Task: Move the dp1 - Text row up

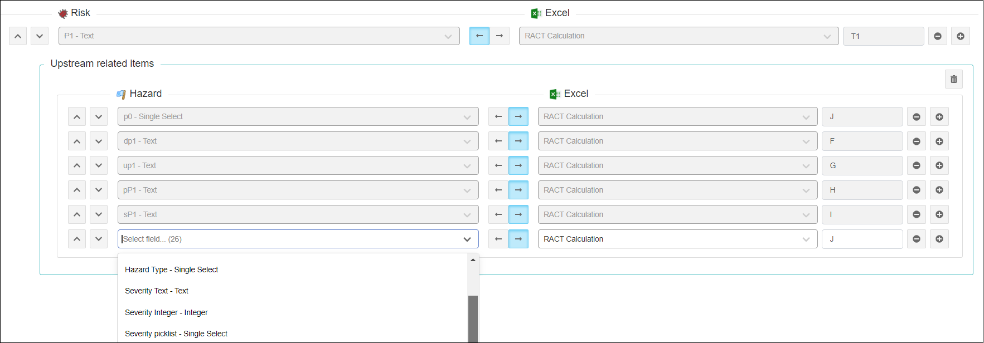Action: point(77,141)
